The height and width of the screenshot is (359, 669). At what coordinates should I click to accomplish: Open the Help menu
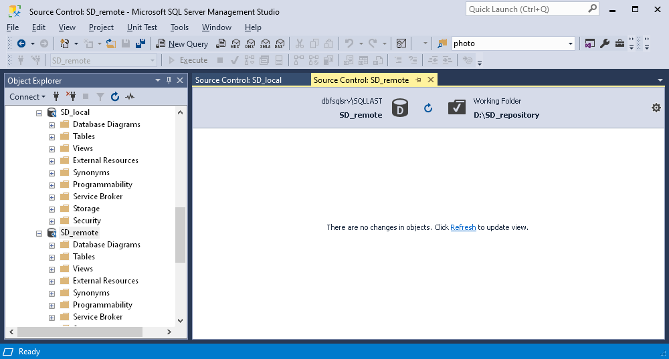point(253,27)
